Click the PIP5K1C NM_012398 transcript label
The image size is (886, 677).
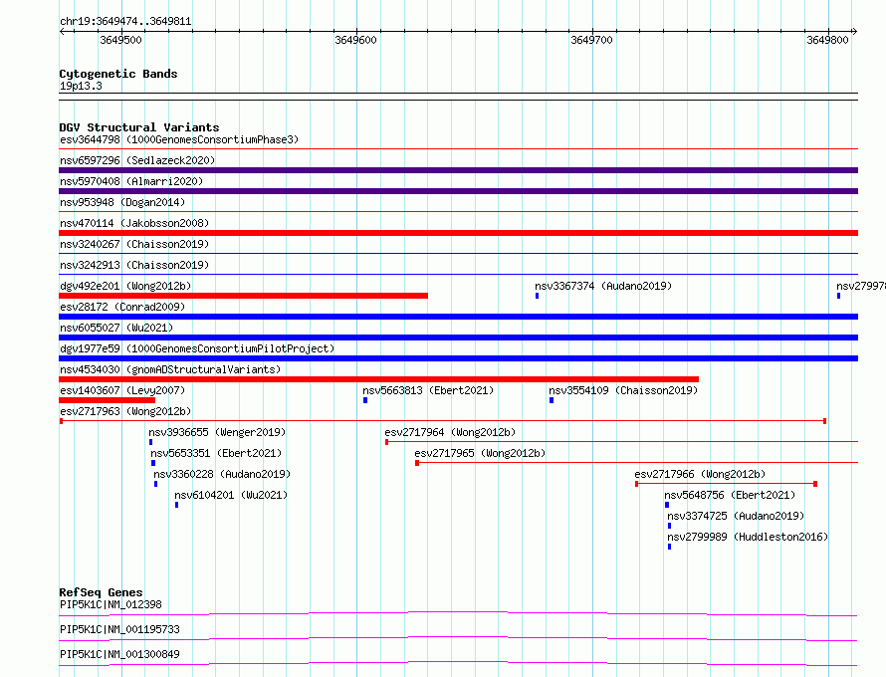pyautogui.click(x=111, y=604)
